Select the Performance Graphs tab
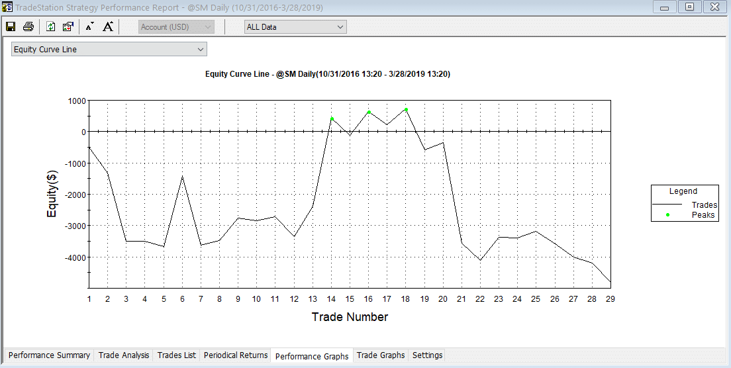731x368 pixels. point(312,356)
